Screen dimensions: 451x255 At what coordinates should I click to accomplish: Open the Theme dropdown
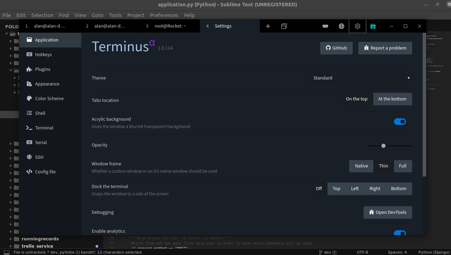coord(360,78)
